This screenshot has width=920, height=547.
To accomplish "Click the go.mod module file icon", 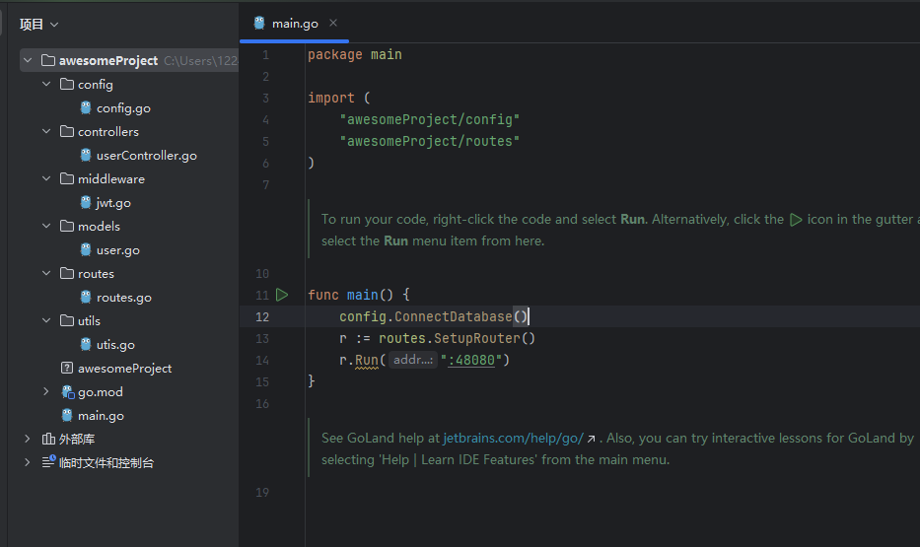I will point(67,392).
